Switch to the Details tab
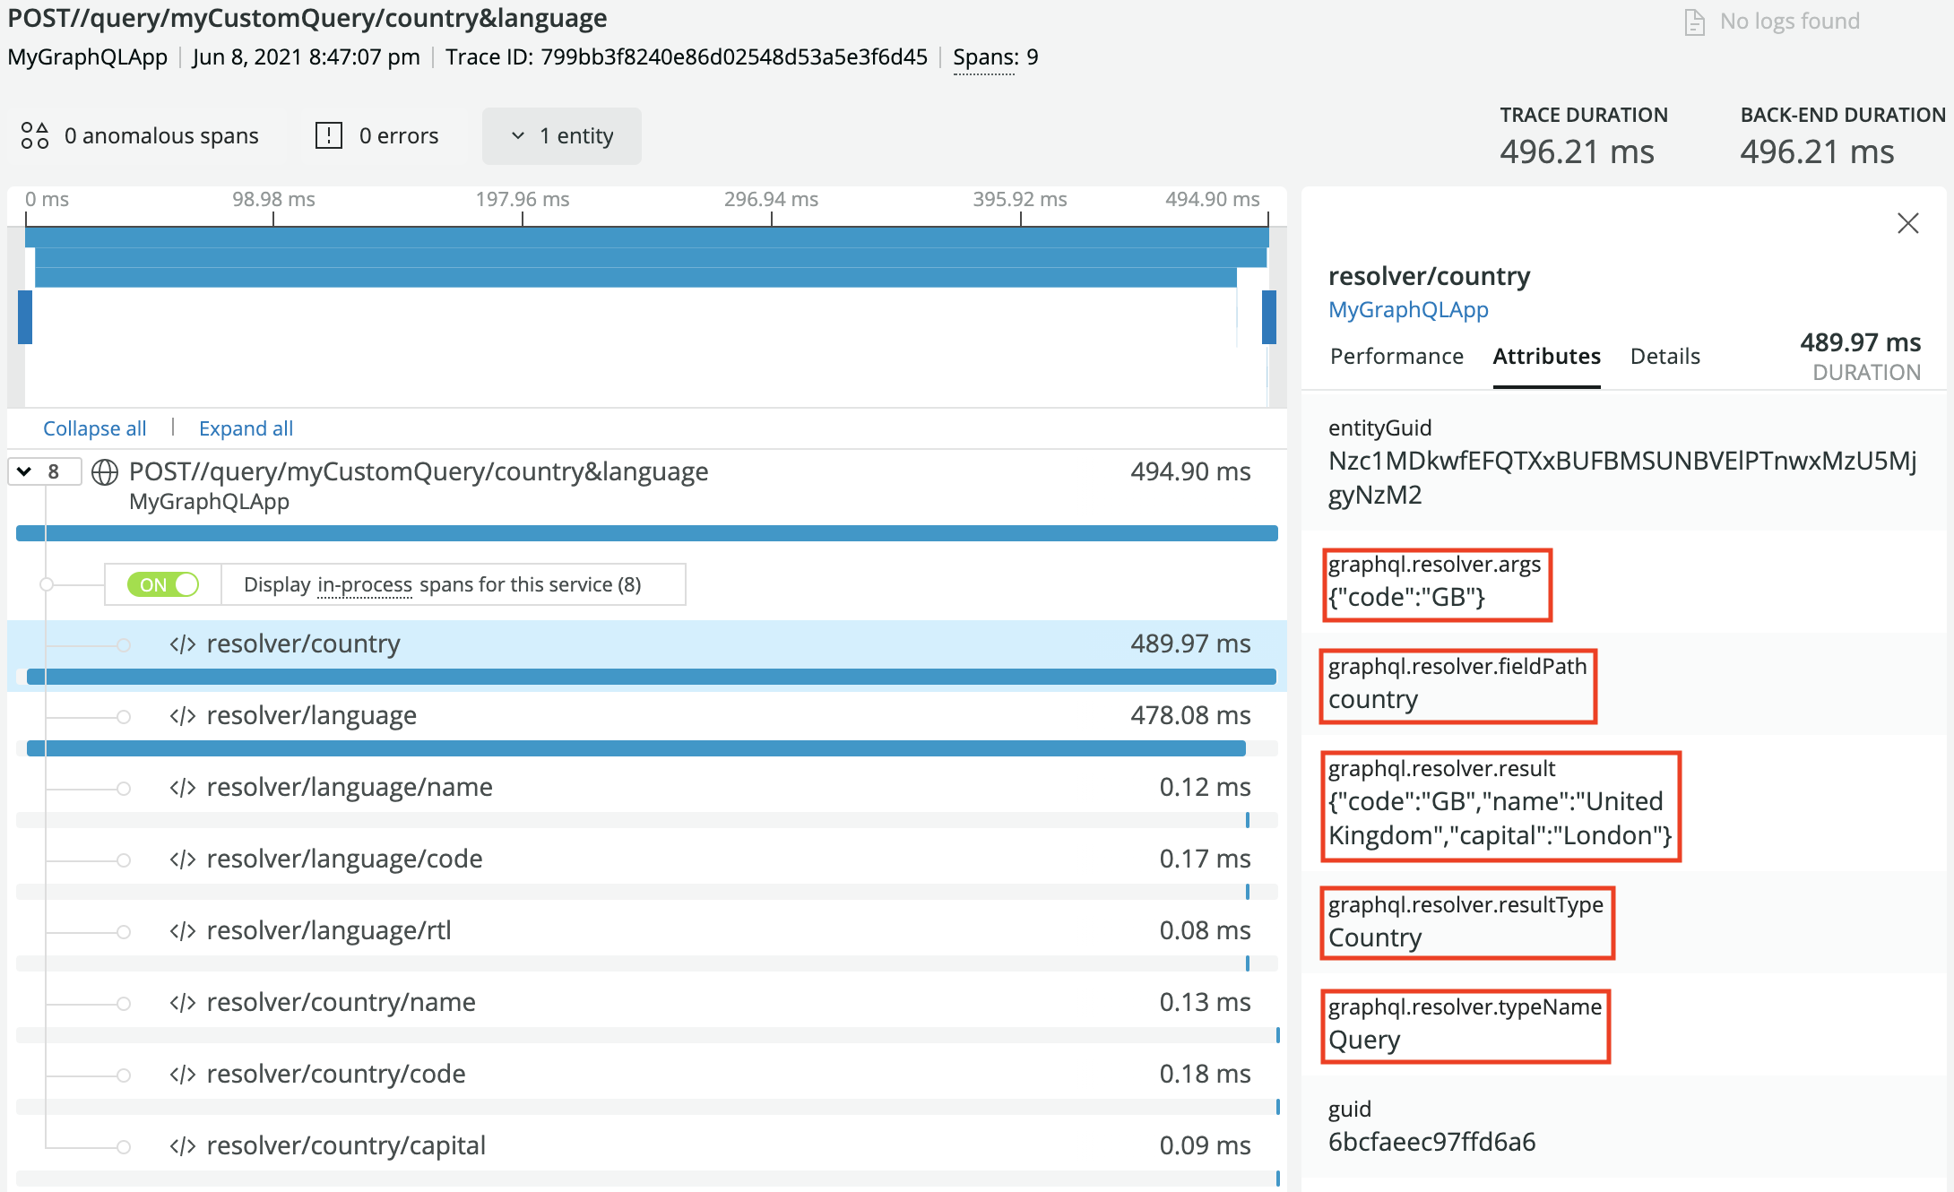Screen dimensions: 1954x1192 [1664, 356]
